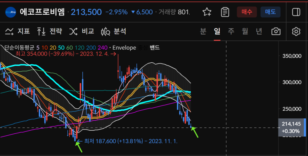Click the 최저 187,600 low annotation

127,141
